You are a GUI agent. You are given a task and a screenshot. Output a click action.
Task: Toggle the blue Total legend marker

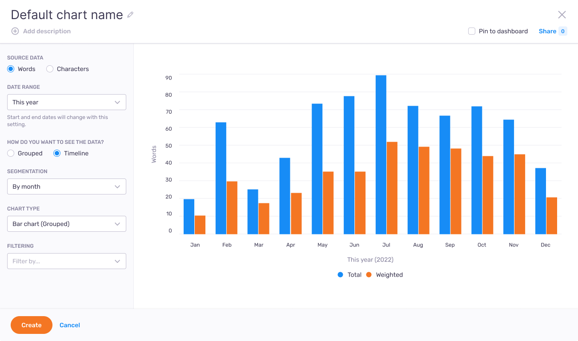pos(341,275)
